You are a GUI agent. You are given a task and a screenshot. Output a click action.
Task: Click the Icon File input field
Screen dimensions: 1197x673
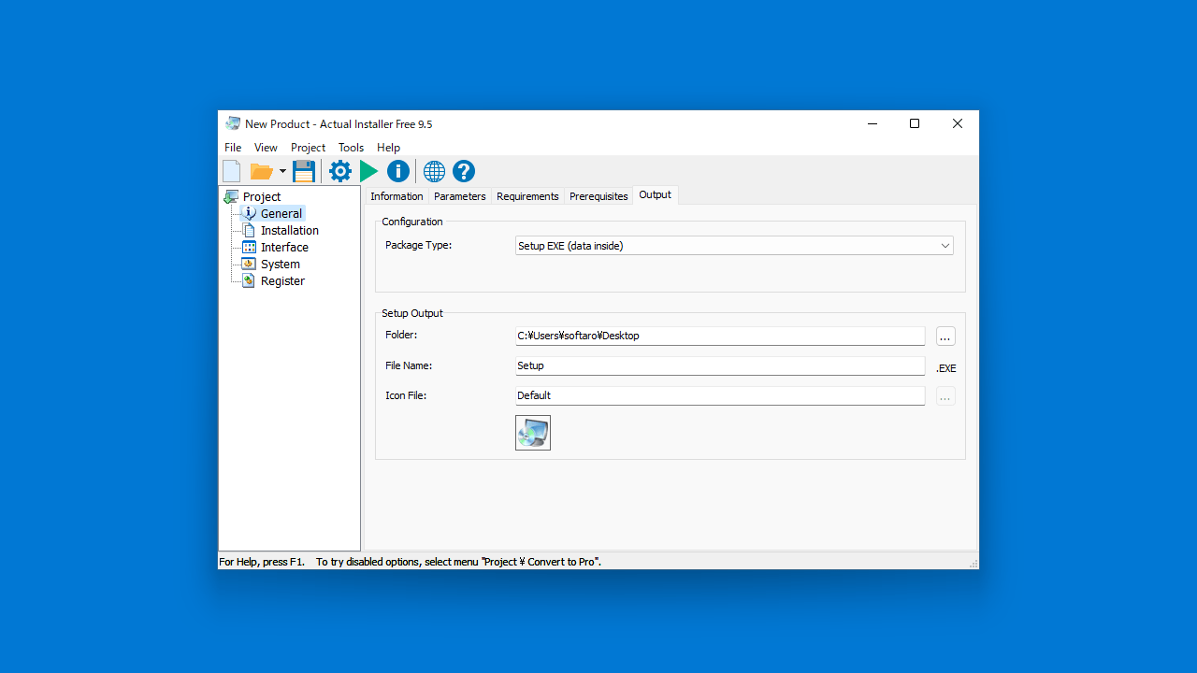click(720, 395)
